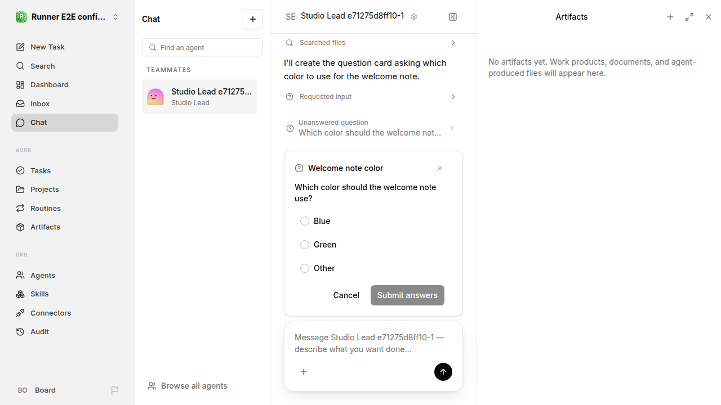
Task: Open Audit in sidebar
Action: pos(65,332)
